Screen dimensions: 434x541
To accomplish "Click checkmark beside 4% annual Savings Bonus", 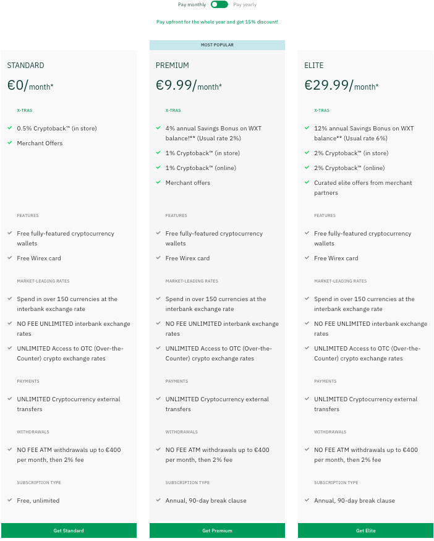I will click(158, 127).
